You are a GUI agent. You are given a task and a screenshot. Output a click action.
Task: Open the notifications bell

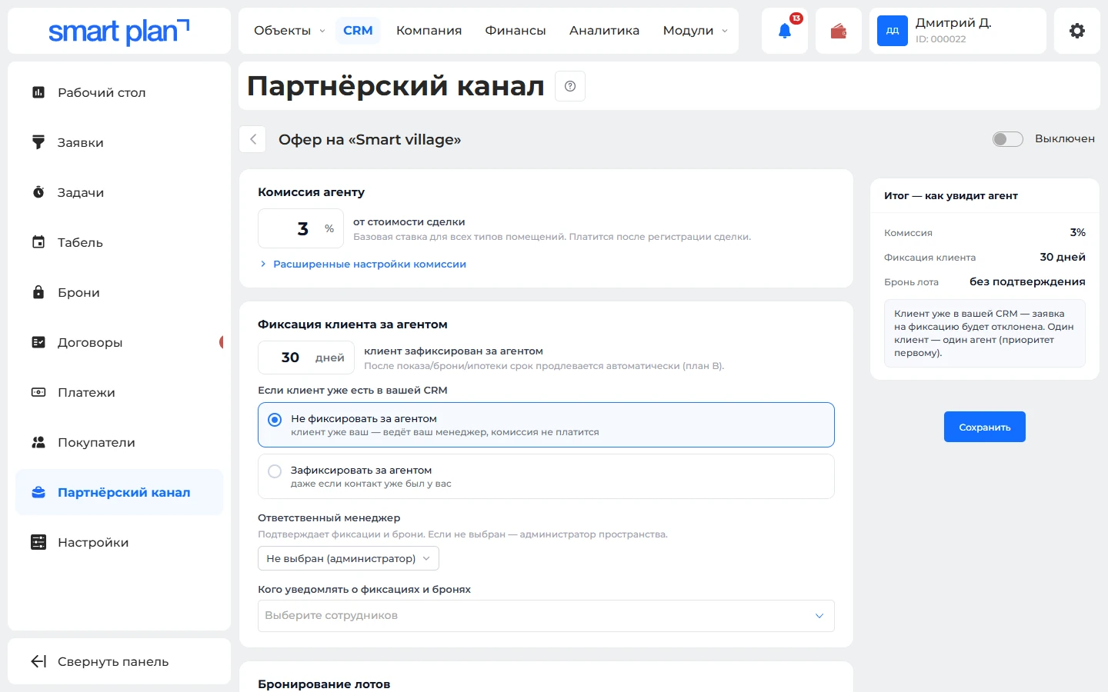pyautogui.click(x=785, y=31)
